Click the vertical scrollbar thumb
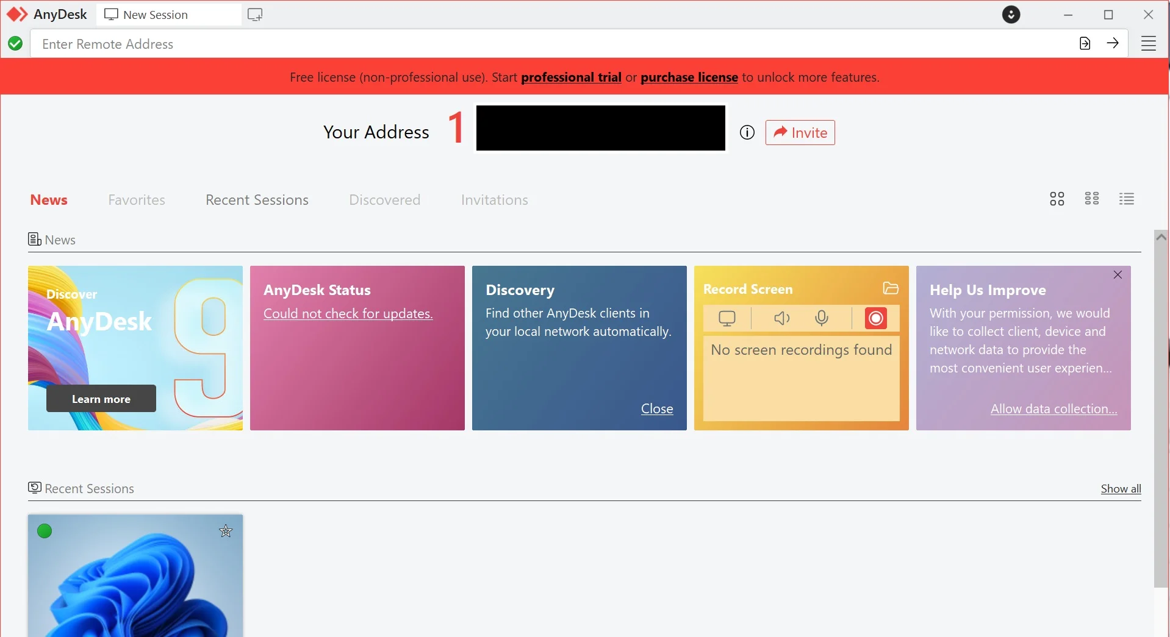This screenshot has height=637, width=1170. click(x=1161, y=415)
